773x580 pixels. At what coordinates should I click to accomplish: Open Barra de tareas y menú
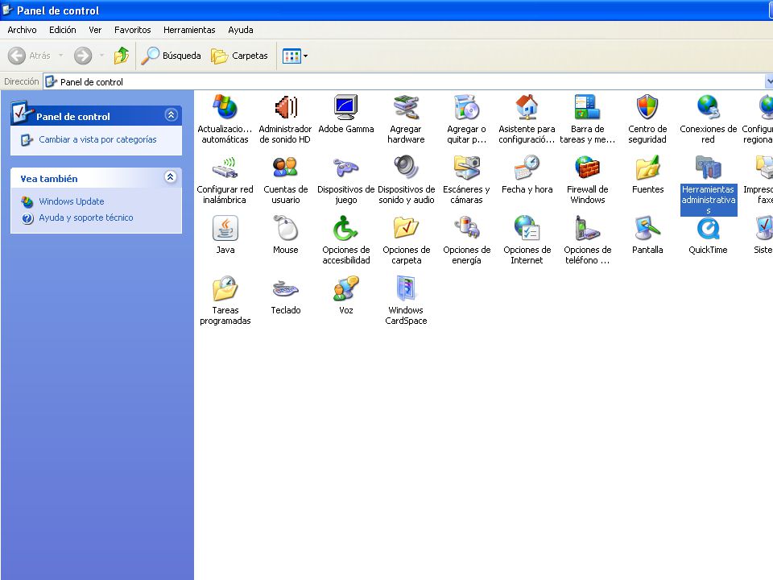(587, 107)
